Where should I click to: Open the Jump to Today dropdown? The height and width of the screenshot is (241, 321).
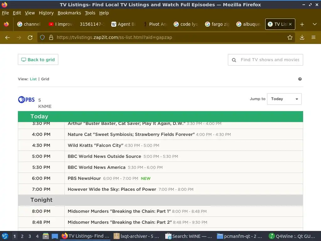click(x=284, y=99)
